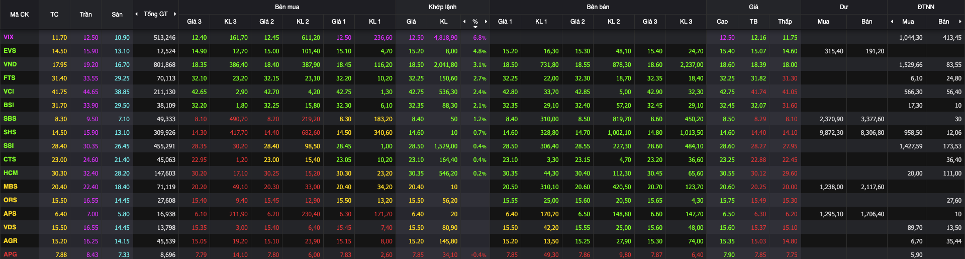Open the EVS stock symbol

click(x=10, y=51)
